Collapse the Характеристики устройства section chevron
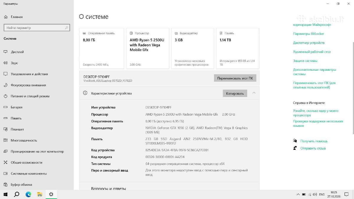Screen dimensions: 354x199 coord(254,93)
